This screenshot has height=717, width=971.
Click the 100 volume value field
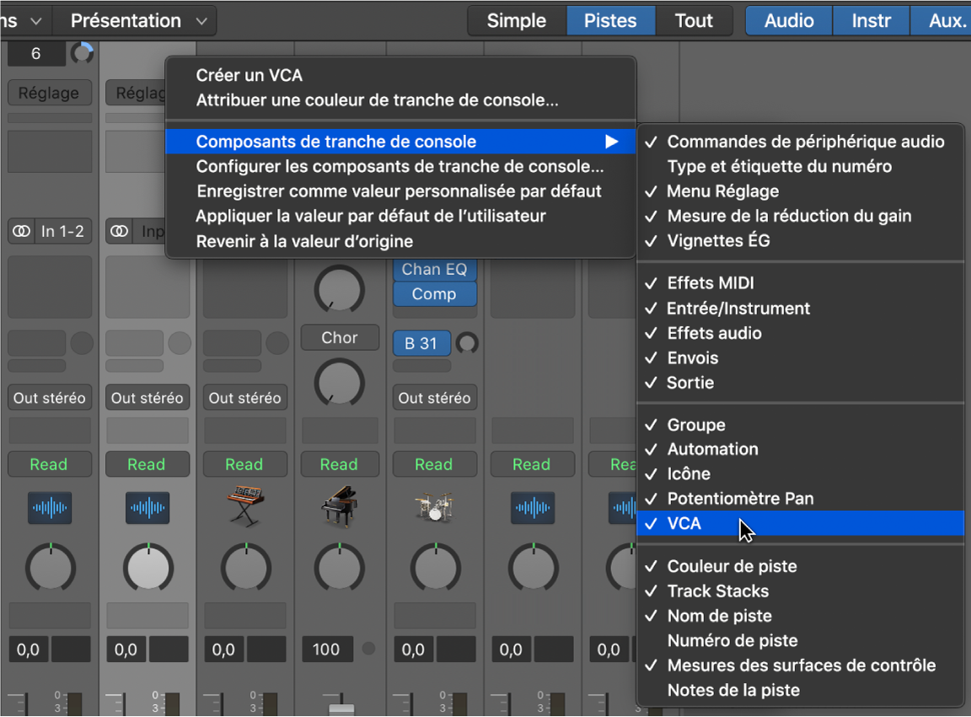coord(327,649)
